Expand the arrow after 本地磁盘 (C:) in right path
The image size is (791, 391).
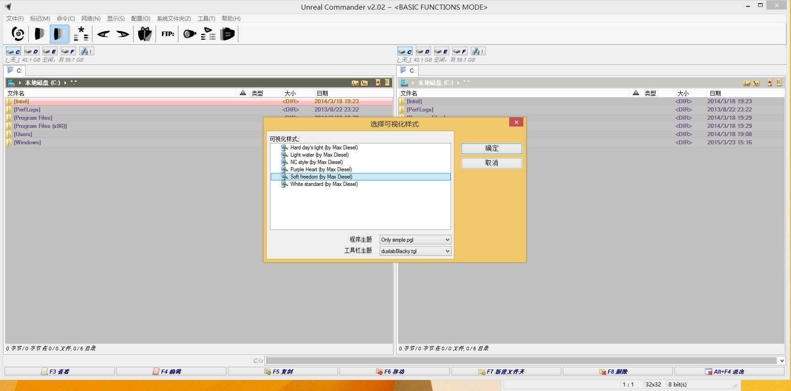[458, 83]
